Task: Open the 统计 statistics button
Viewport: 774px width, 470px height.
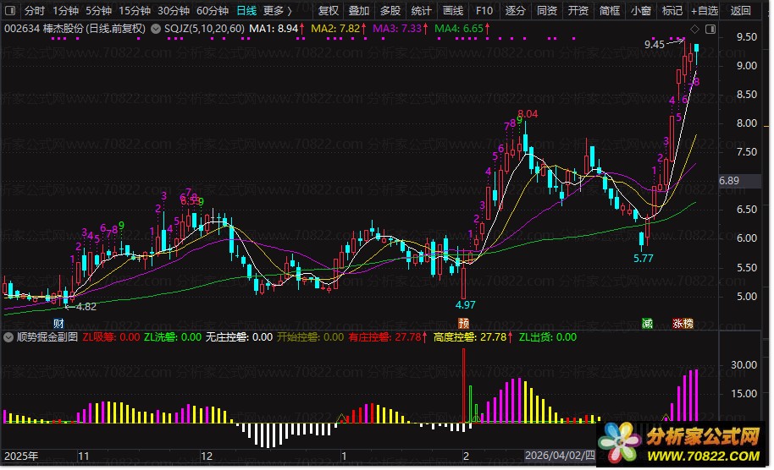Action: [x=421, y=10]
